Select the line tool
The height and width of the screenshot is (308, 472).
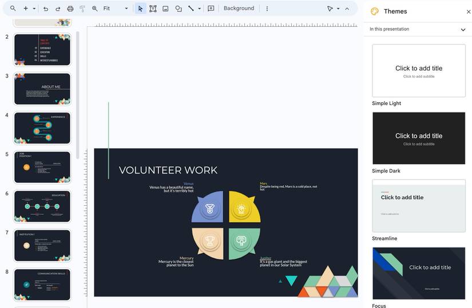[191, 9]
